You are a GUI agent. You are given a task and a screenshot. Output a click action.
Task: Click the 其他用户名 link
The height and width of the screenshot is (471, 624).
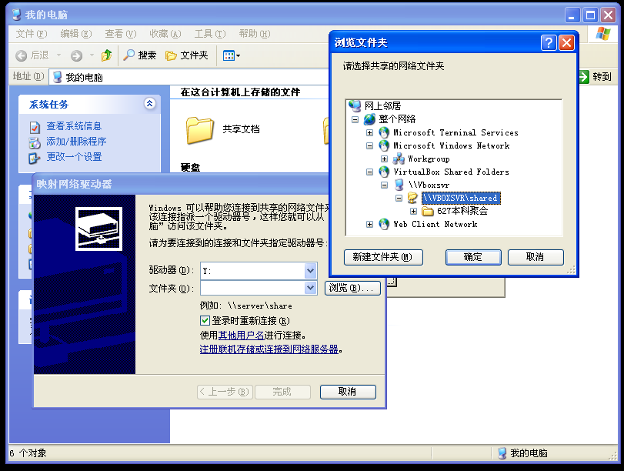[x=241, y=335]
